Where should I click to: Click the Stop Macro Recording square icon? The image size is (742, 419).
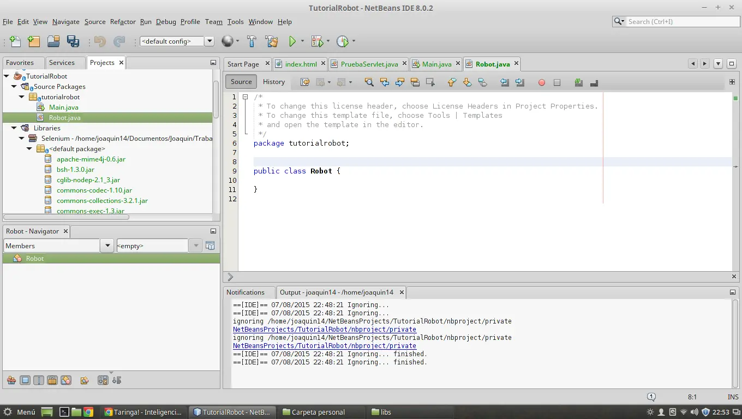coord(557,82)
